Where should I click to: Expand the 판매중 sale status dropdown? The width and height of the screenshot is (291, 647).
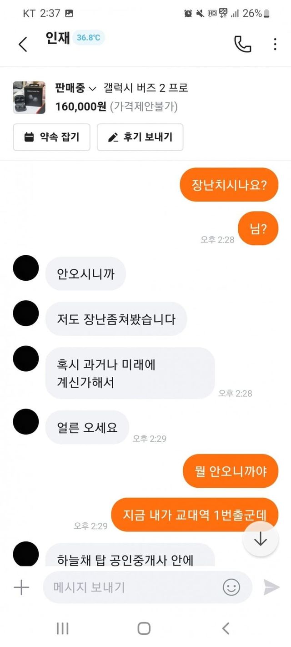[75, 88]
